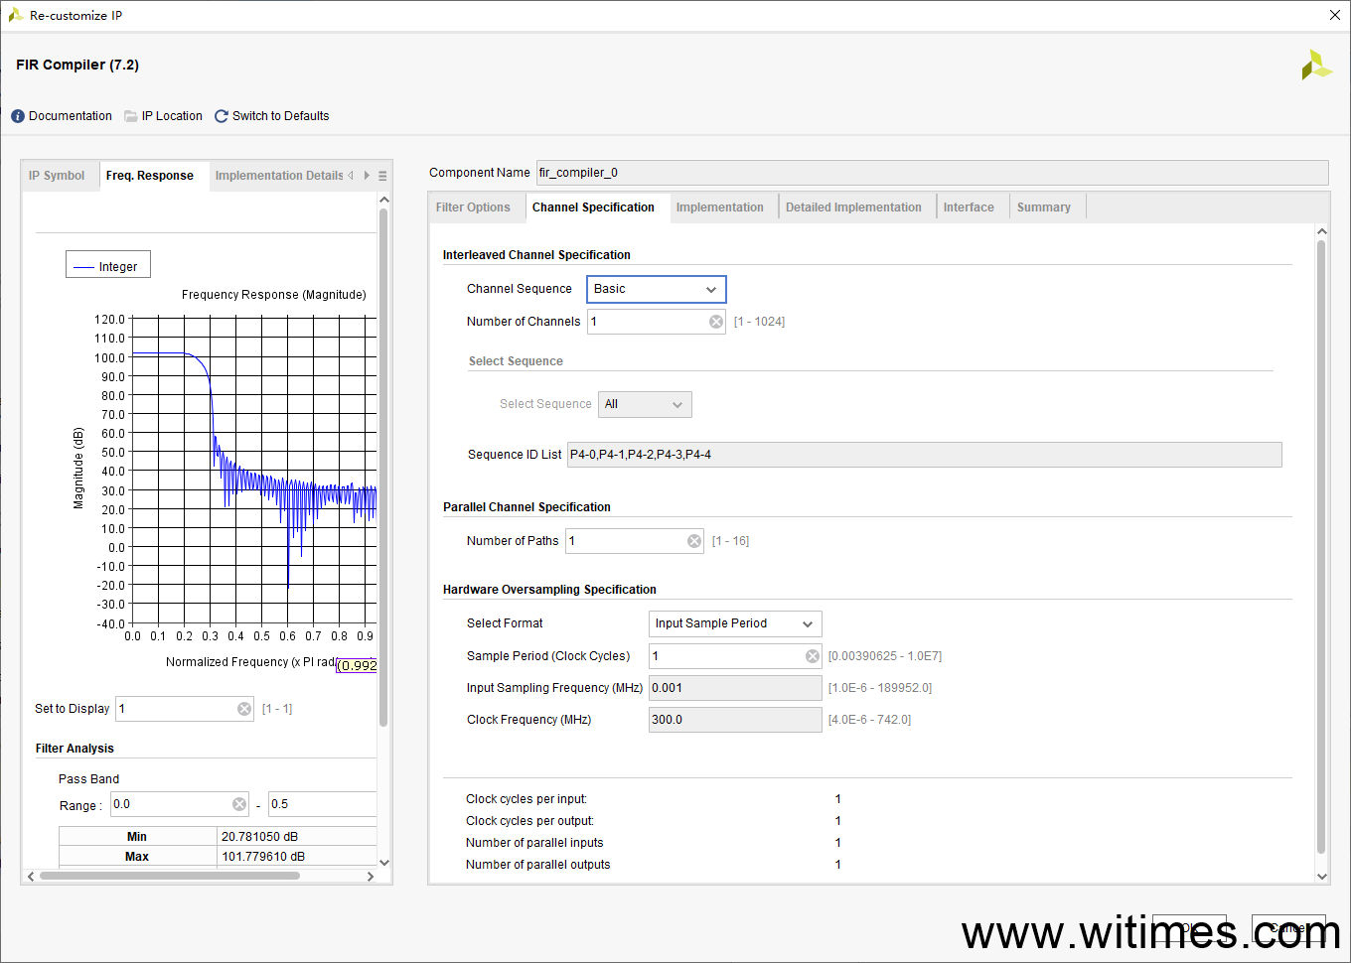The height and width of the screenshot is (963, 1351).
Task: Expand the Select Format dropdown
Action: tap(807, 624)
